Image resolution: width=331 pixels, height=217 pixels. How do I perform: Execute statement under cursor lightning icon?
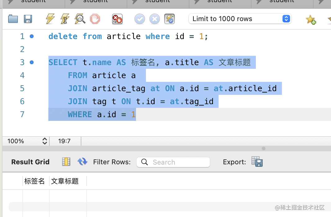point(65,19)
